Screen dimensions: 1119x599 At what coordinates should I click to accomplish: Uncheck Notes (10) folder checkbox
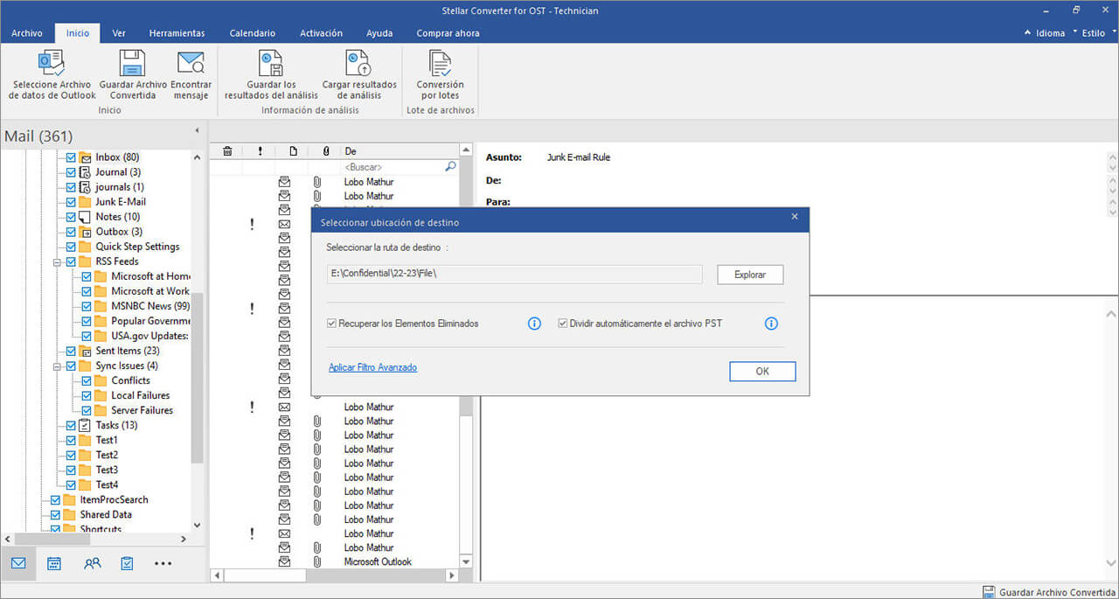click(x=72, y=217)
